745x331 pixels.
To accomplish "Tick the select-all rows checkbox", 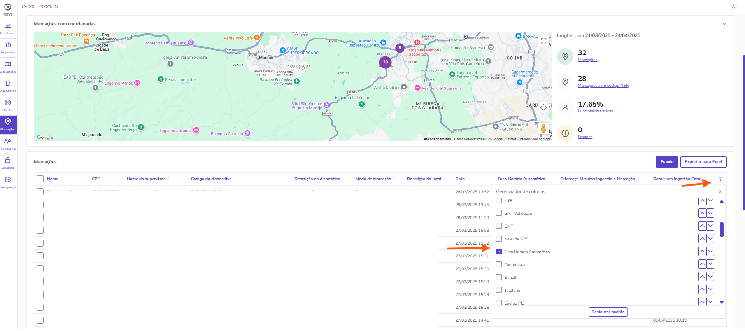I will [x=40, y=179].
